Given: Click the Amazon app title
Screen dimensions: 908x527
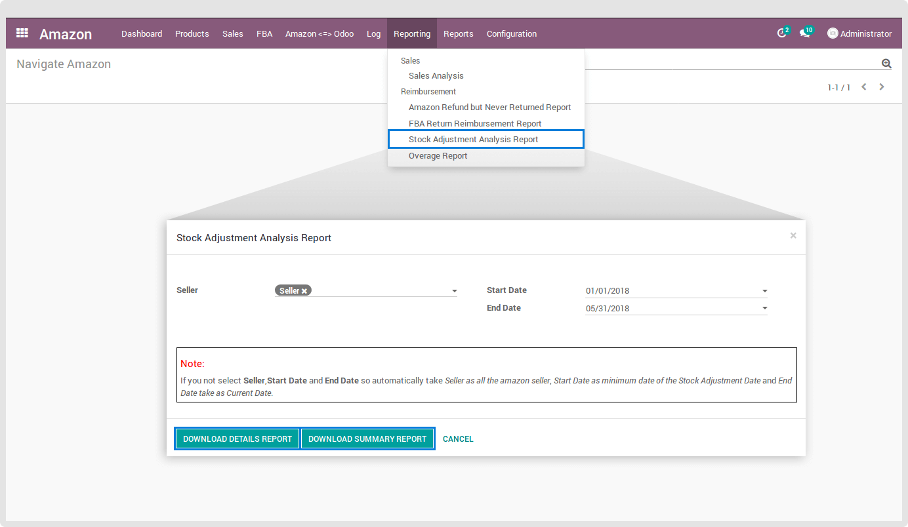Looking at the screenshot, I should tap(66, 34).
